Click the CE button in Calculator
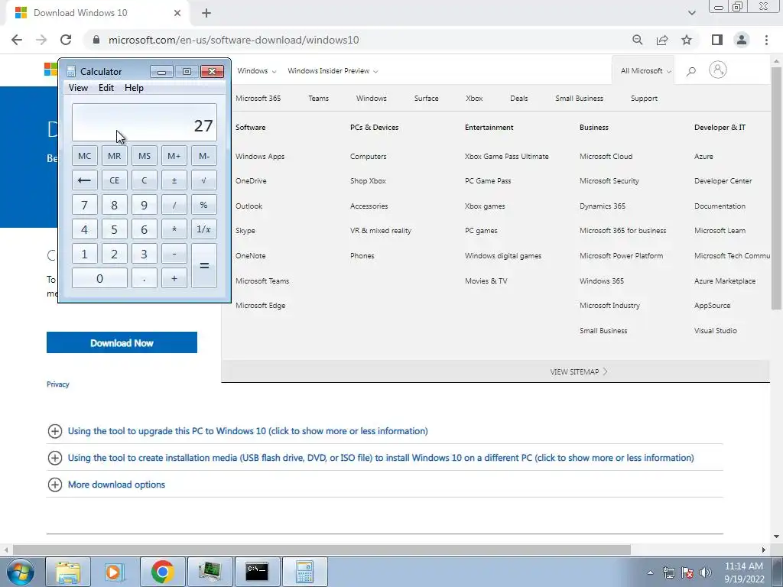The image size is (783, 587). click(115, 180)
